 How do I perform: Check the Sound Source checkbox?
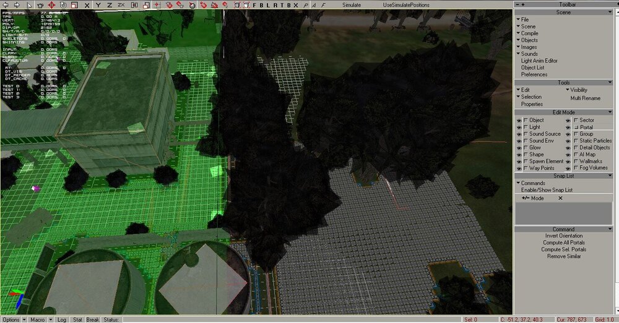(x=526, y=134)
